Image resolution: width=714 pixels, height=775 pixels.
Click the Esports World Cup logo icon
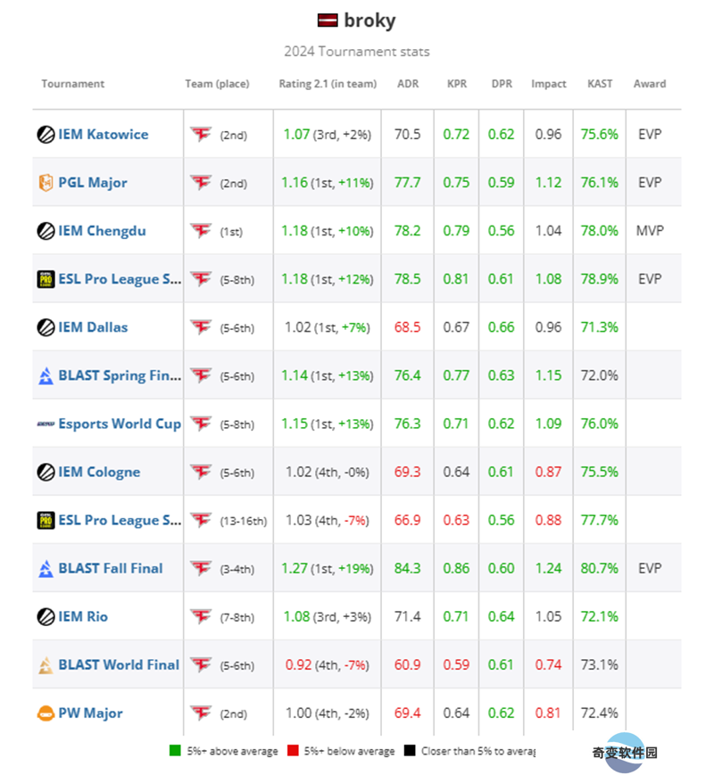pyautogui.click(x=46, y=425)
